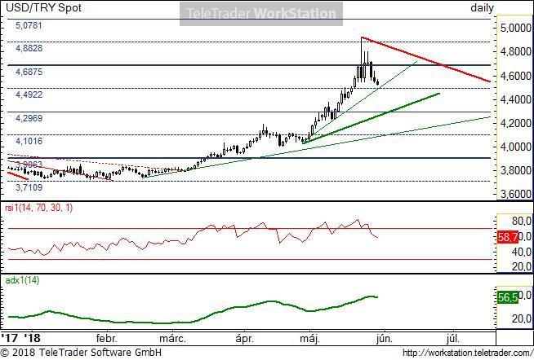The width and height of the screenshot is (534, 360).
Task: Click the 'febr.' date axis label
Action: click(x=107, y=338)
